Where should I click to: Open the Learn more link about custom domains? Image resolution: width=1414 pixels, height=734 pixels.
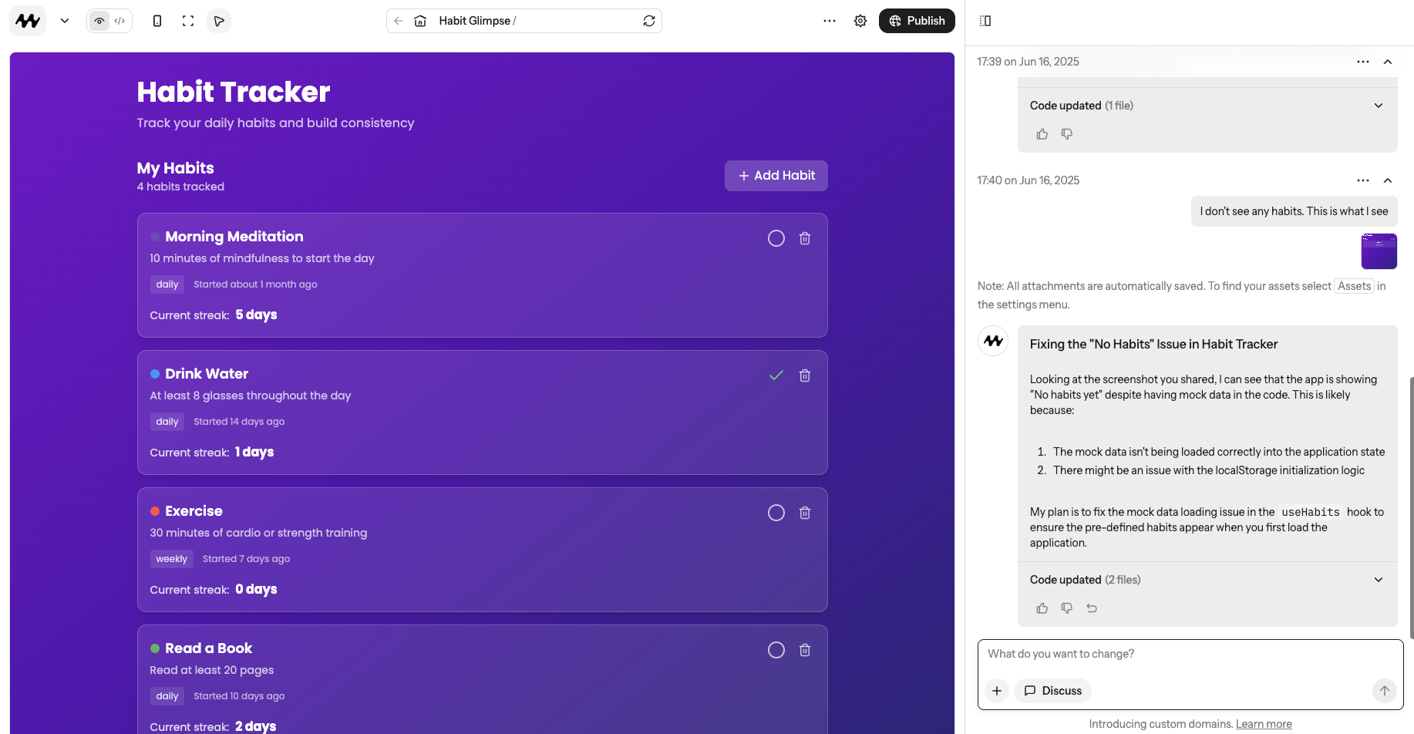(1264, 723)
